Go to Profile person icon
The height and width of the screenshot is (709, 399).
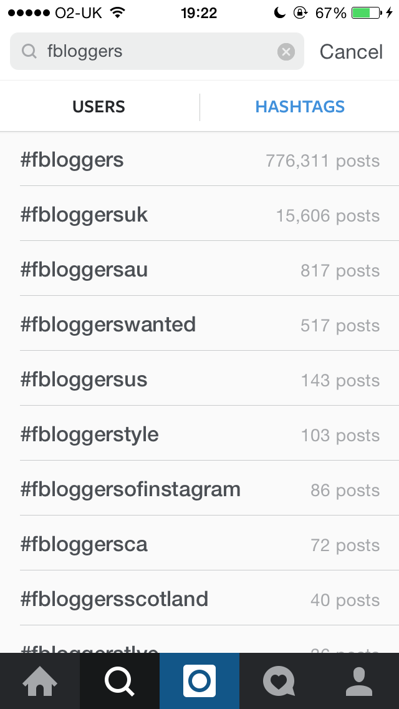pos(358,680)
